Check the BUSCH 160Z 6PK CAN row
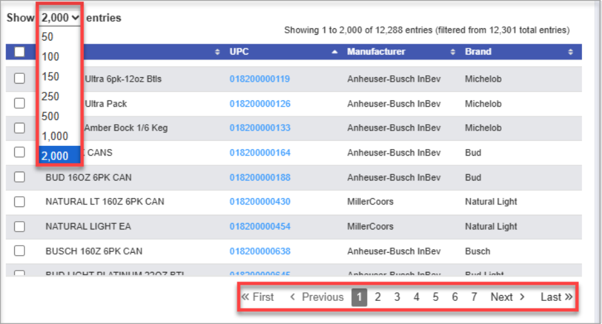This screenshot has height=324, width=602. click(x=19, y=251)
